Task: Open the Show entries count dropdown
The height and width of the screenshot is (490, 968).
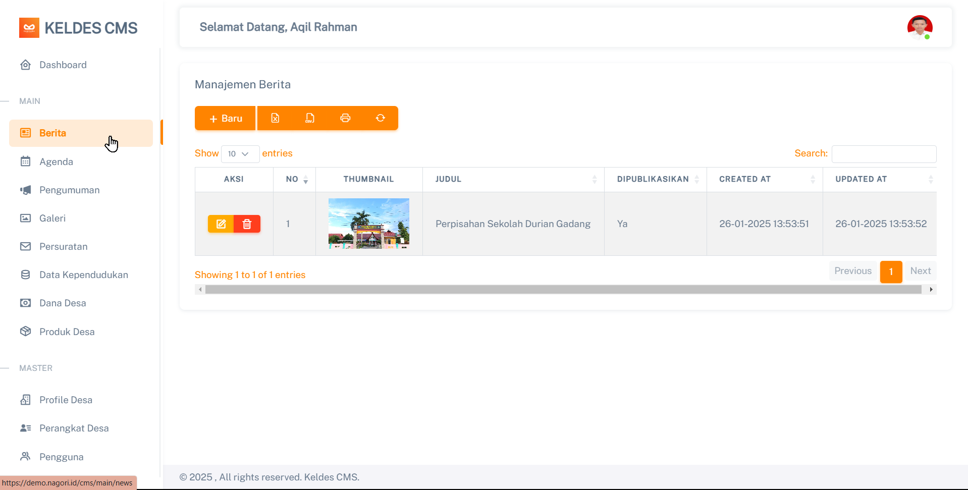Action: coord(240,154)
